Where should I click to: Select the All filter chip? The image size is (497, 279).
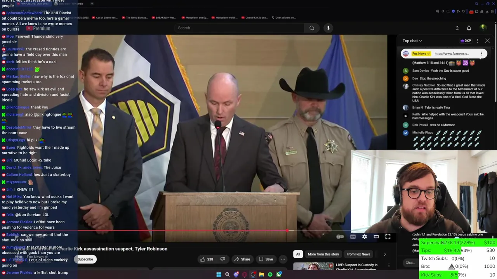pos(298,254)
